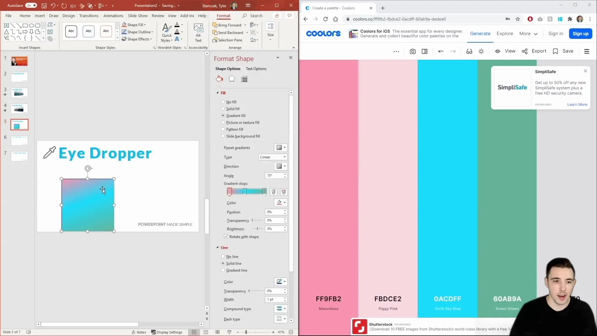Select the Solid fill radio button
The image size is (597, 336).
223,109
